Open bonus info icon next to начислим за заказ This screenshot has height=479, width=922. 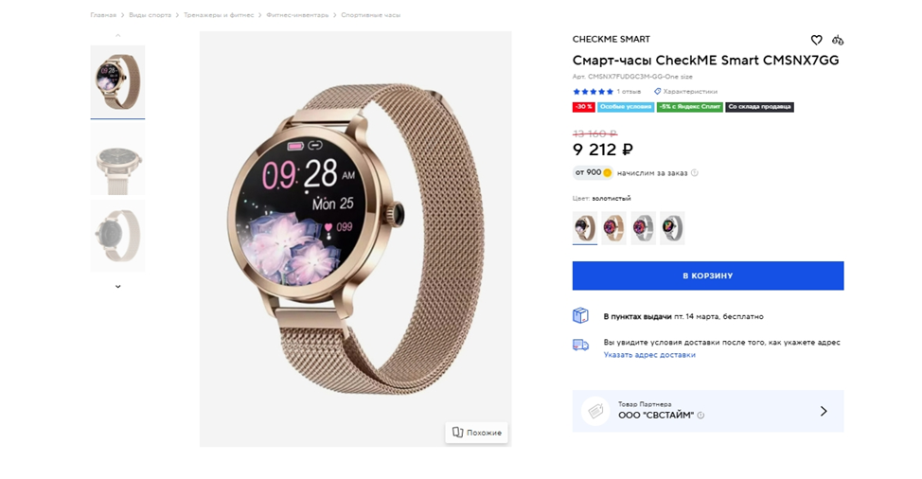(695, 173)
